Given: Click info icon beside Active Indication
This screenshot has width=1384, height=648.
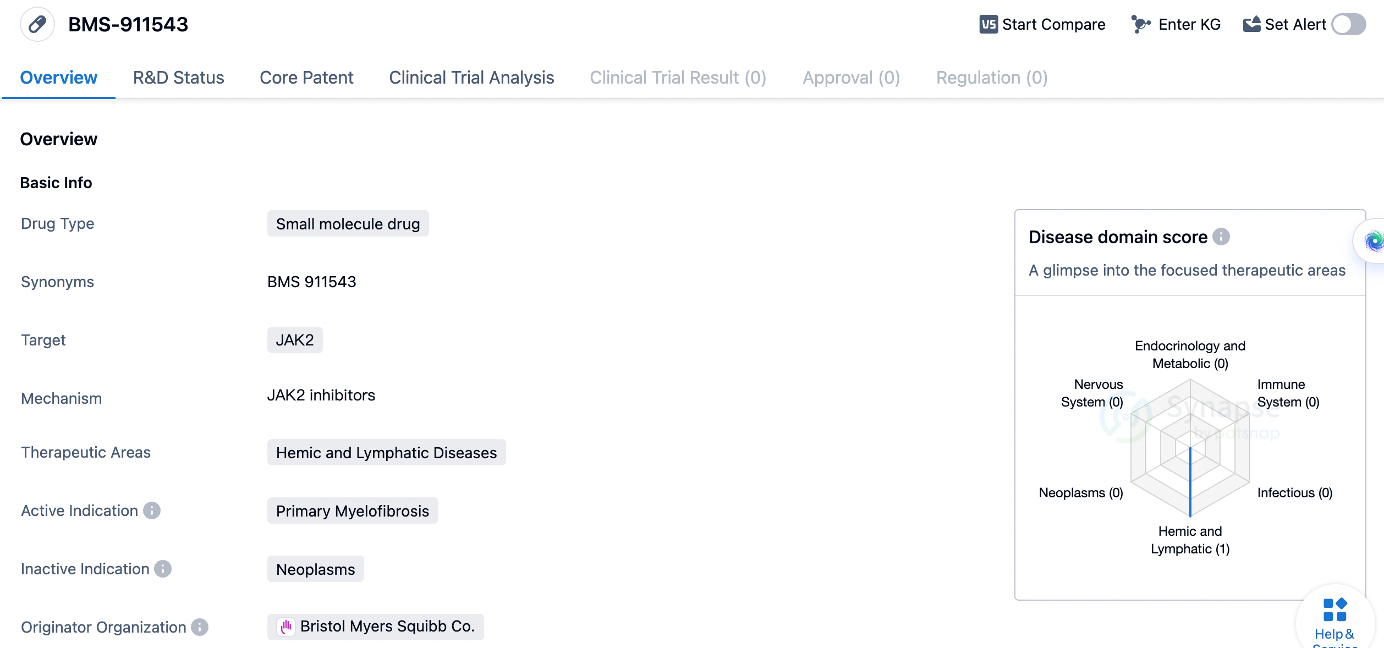Looking at the screenshot, I should click(x=152, y=510).
